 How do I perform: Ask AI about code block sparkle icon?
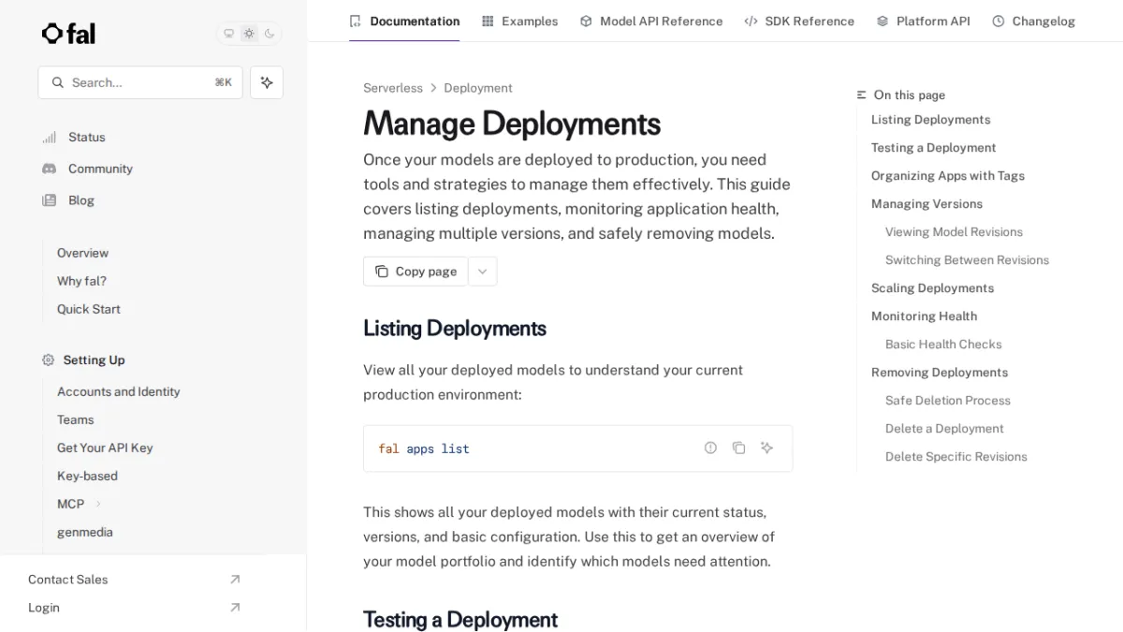766,448
